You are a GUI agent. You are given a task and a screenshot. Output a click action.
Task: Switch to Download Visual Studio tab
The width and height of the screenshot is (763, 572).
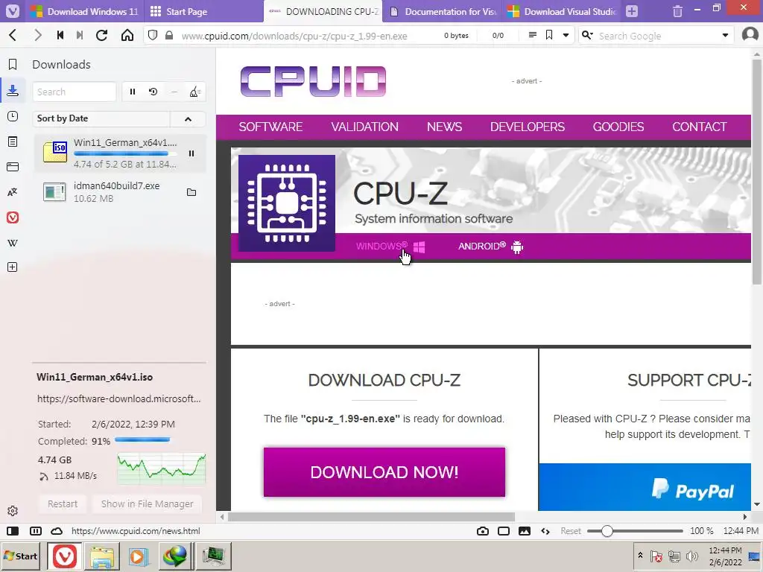coord(562,11)
